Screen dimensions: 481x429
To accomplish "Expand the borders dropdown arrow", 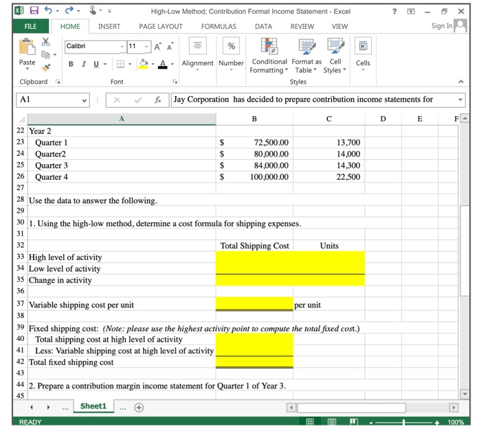I will (x=130, y=64).
